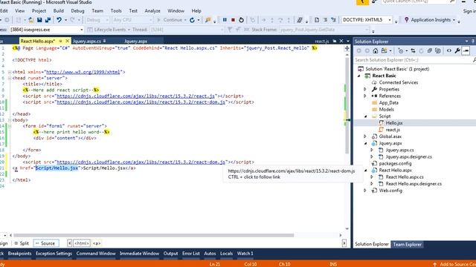Pause debugging with the Break All icon
Image resolution: width=476 pixels, height=267 pixels.
(x=225, y=20)
